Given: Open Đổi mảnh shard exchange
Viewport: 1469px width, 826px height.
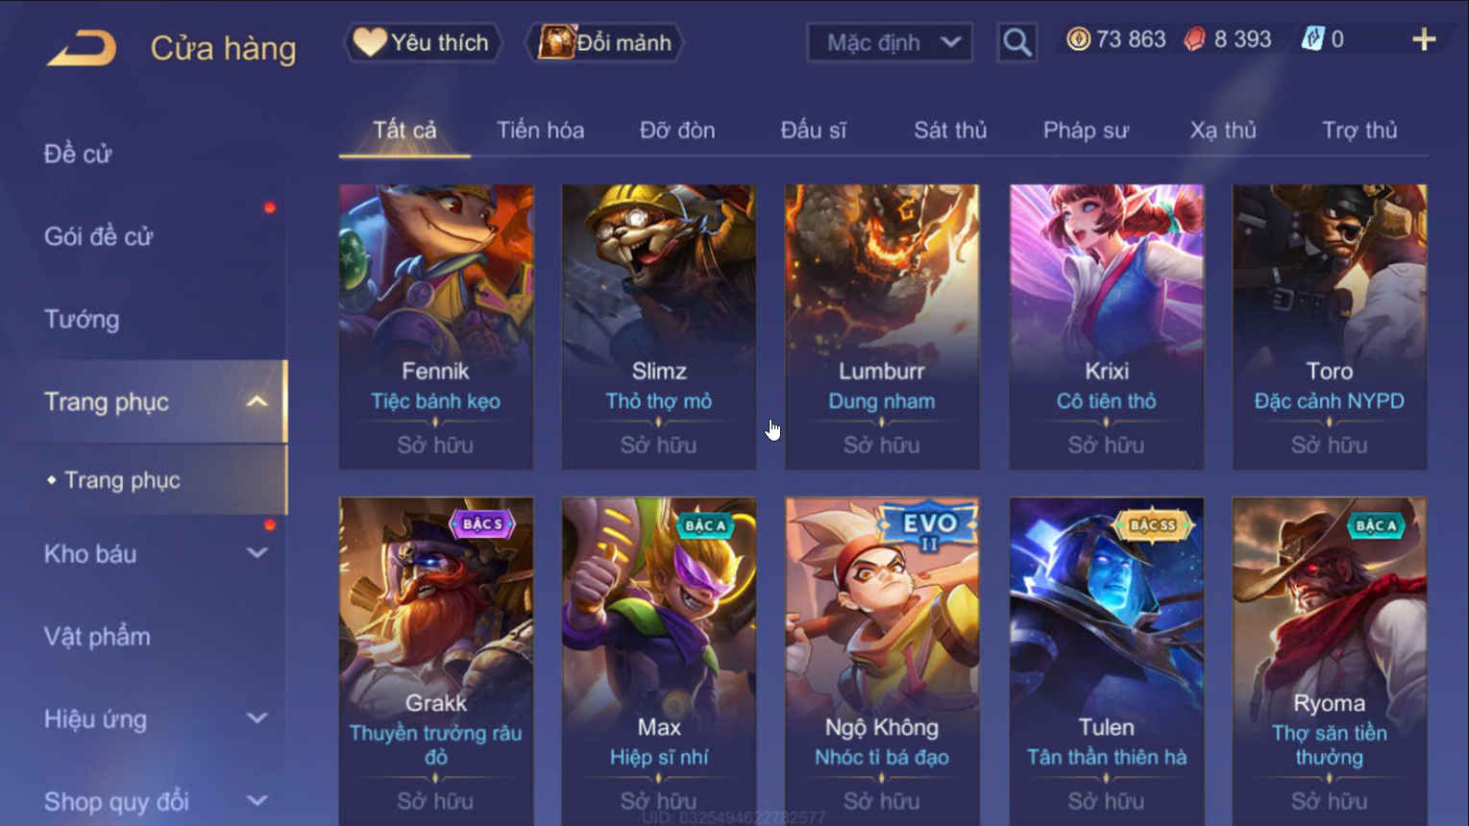Looking at the screenshot, I should (x=605, y=42).
